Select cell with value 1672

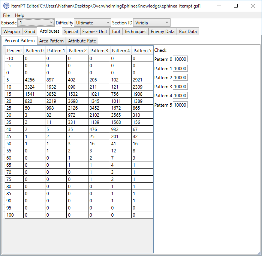pyautogui.click(x=121, y=108)
